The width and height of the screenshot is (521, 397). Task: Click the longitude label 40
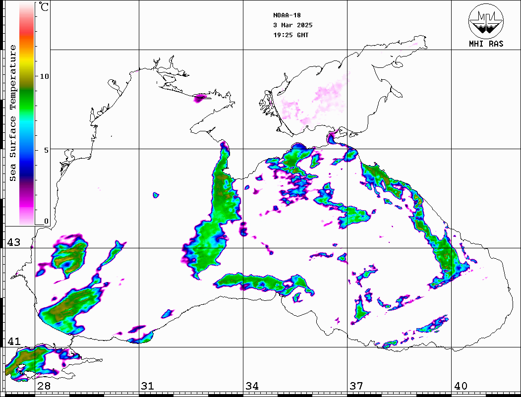461,386
